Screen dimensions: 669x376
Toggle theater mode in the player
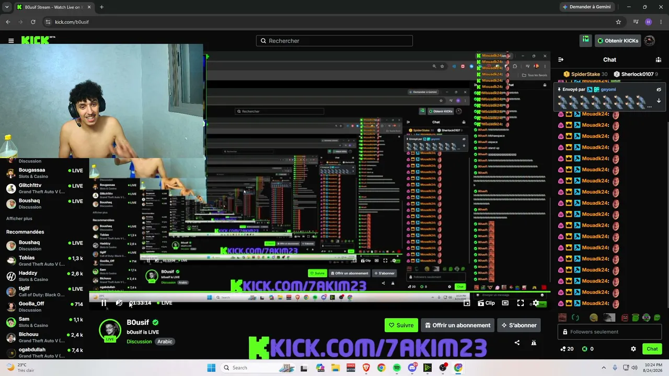(505, 303)
